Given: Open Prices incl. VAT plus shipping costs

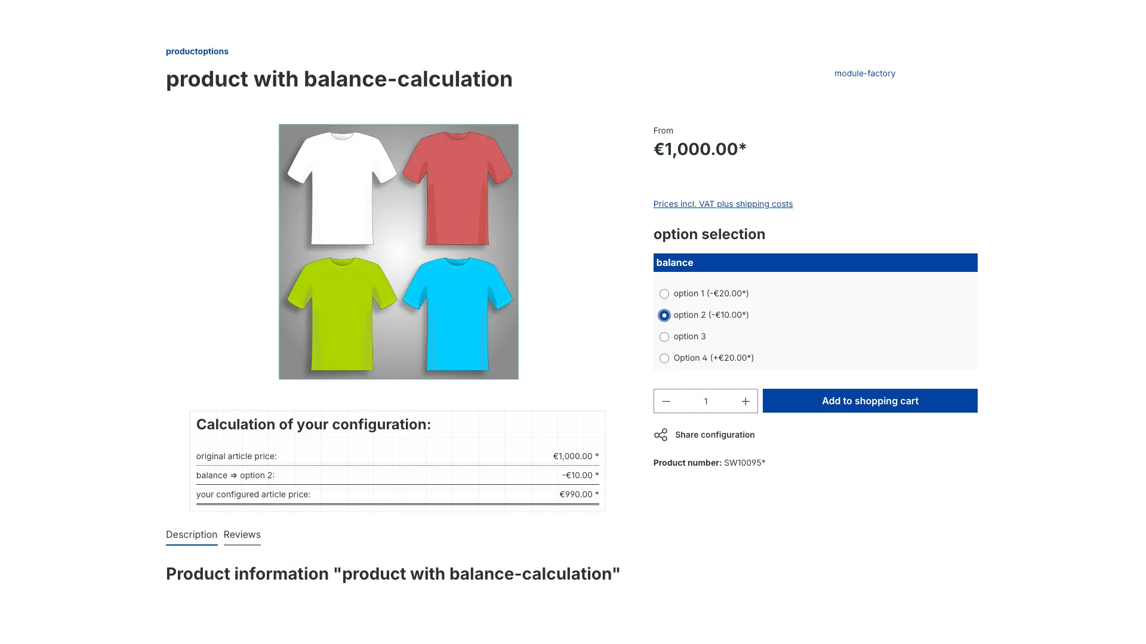Looking at the screenshot, I should click(723, 203).
